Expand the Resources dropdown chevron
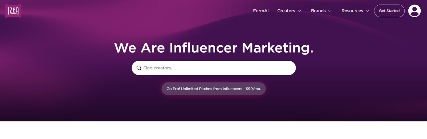427x139 pixels. 367,11
